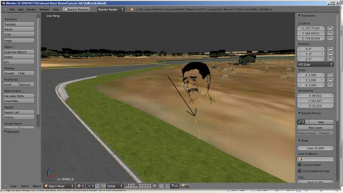Open the 3D viewport Select menu

click(x=25, y=186)
